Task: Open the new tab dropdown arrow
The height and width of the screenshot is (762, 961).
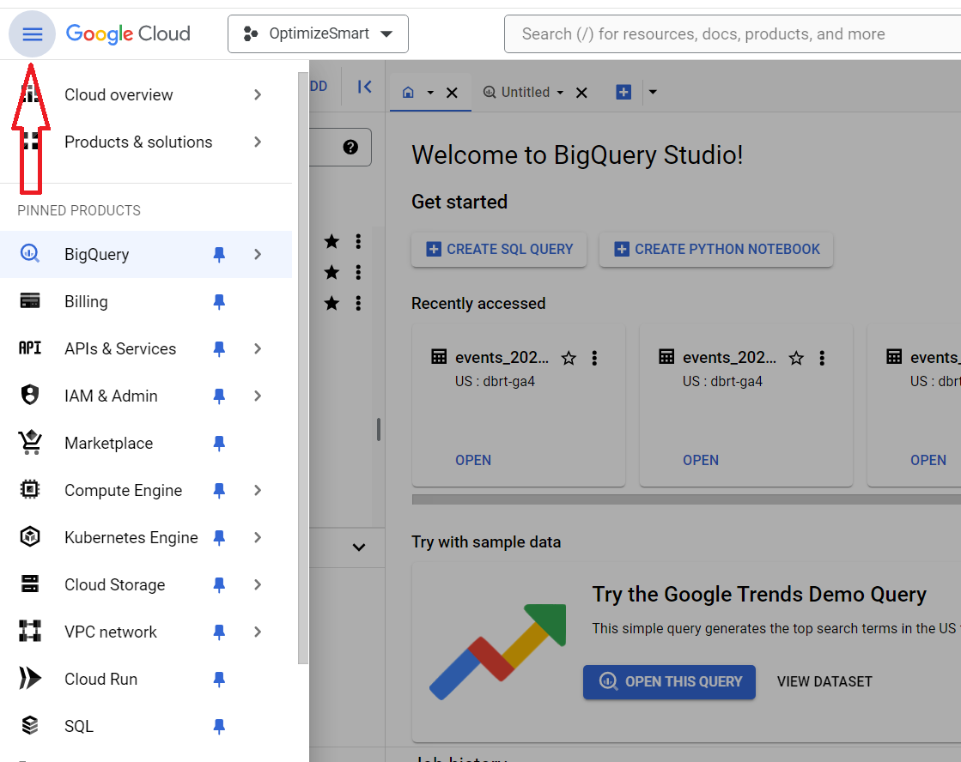Action: coord(653,92)
